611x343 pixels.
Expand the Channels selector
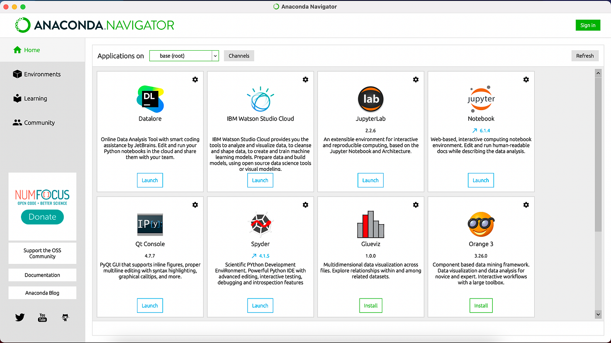(239, 55)
